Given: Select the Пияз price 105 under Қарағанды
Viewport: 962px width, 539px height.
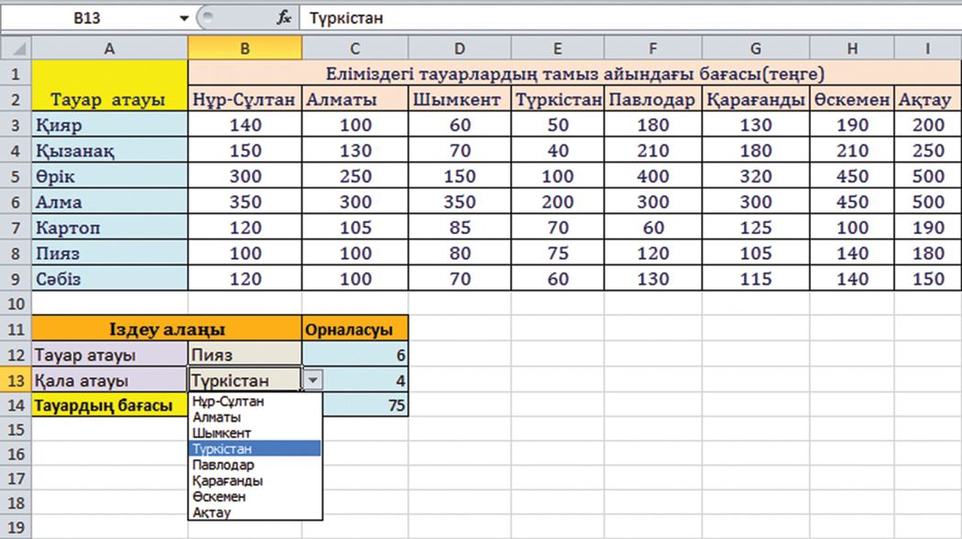Looking at the screenshot, I should [x=756, y=253].
